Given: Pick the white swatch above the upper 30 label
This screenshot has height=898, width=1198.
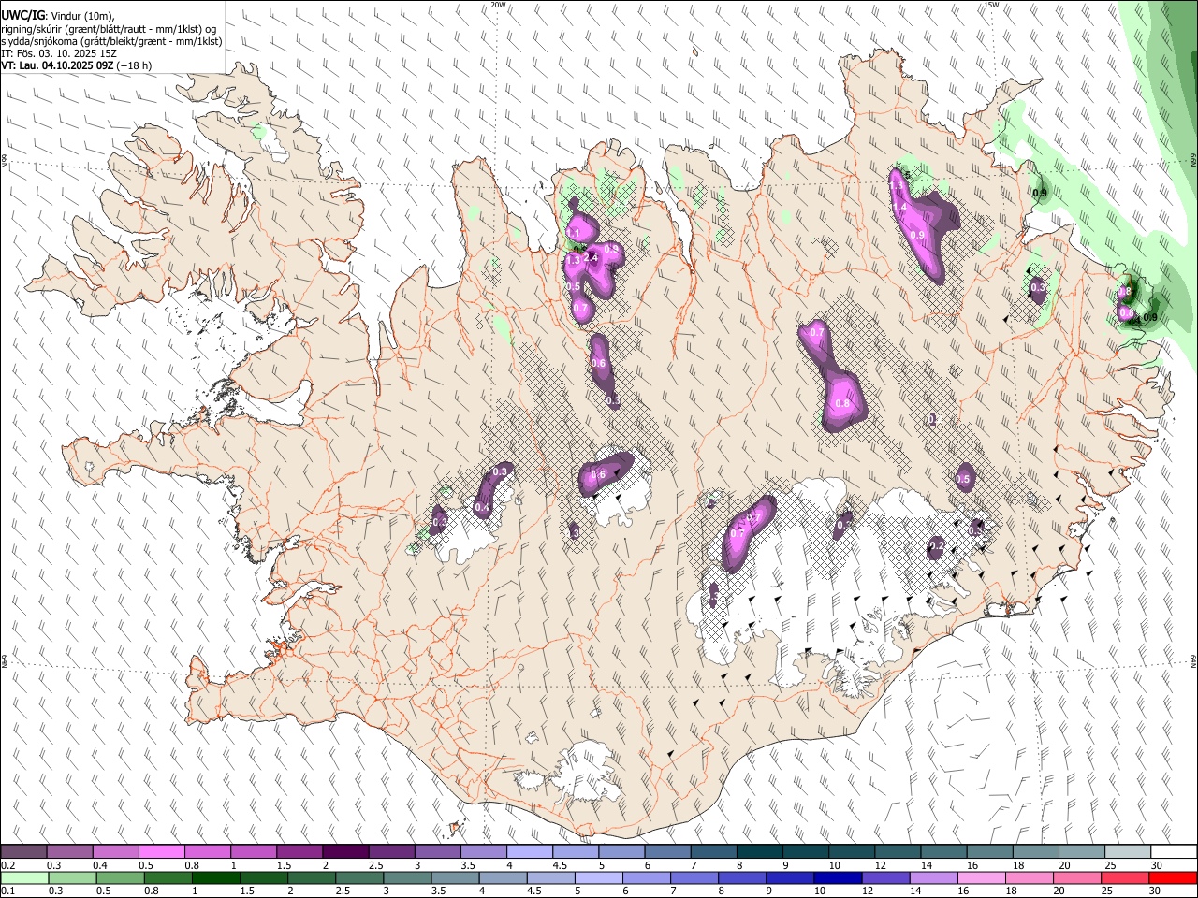Looking at the screenshot, I should [x=1174, y=852].
